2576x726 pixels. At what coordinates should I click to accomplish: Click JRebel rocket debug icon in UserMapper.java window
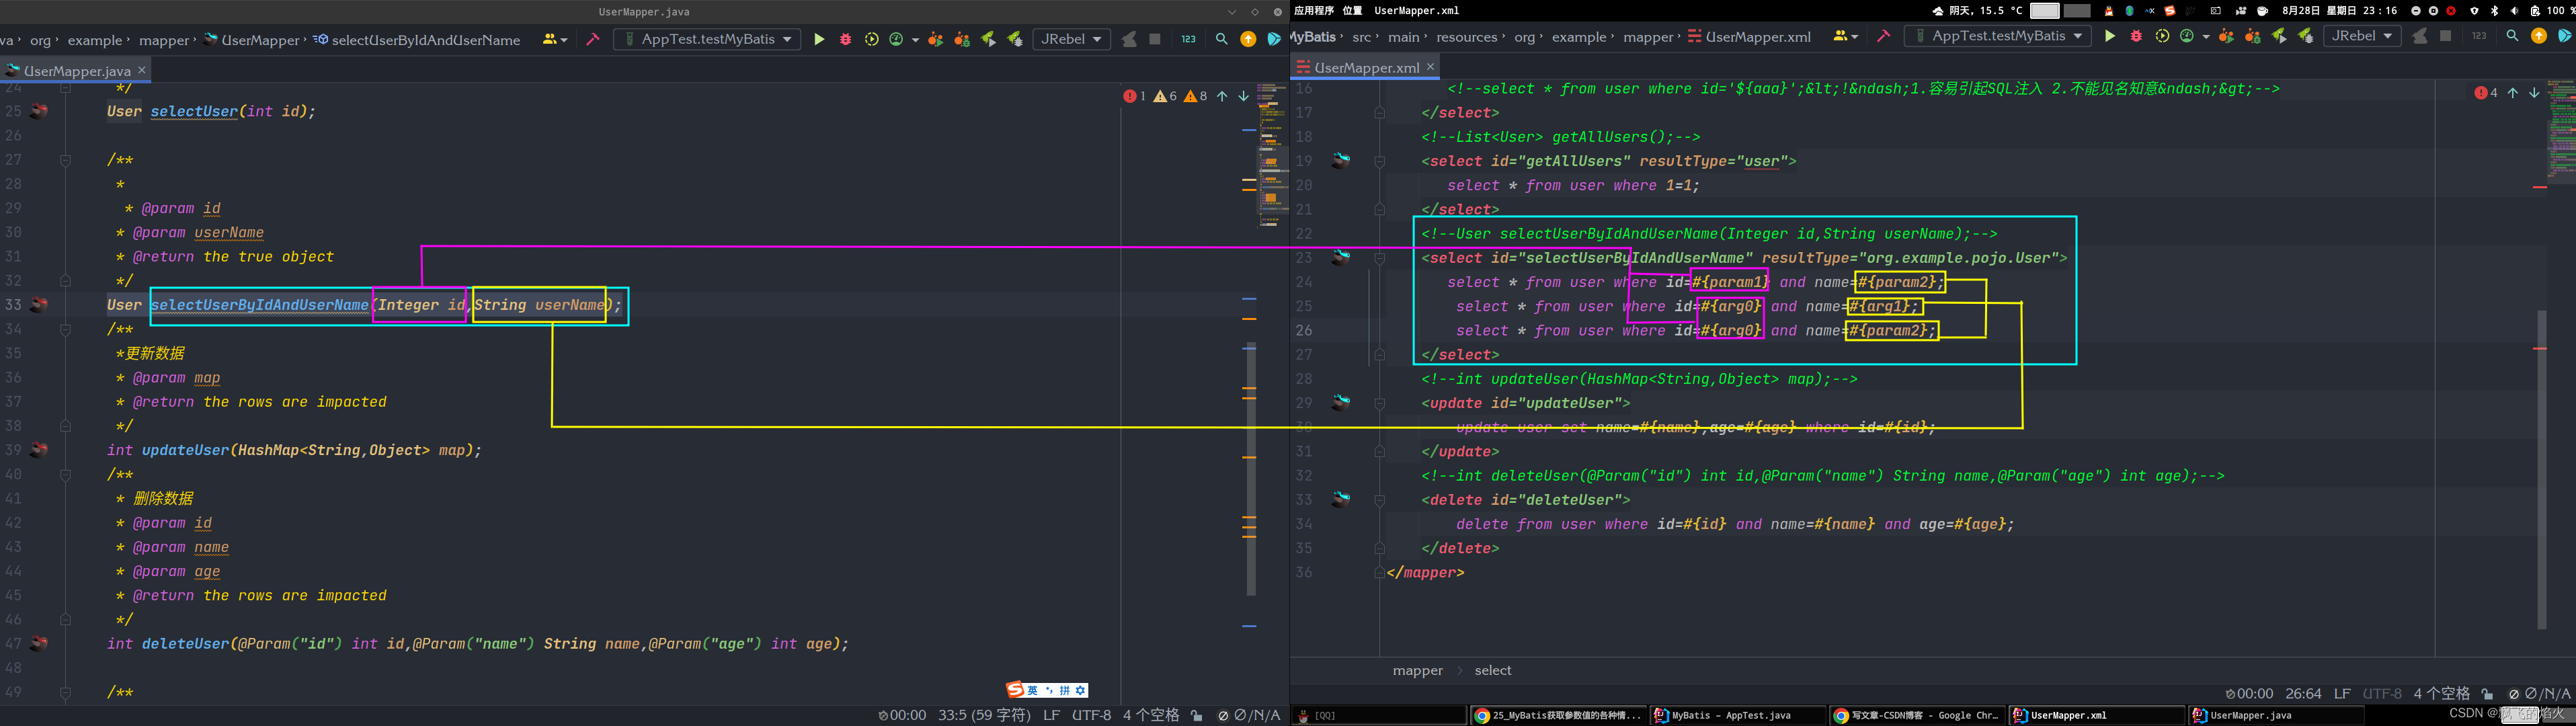pos(1014,39)
